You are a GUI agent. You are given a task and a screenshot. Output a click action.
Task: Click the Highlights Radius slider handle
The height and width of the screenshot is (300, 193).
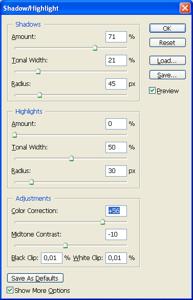pos(32,182)
